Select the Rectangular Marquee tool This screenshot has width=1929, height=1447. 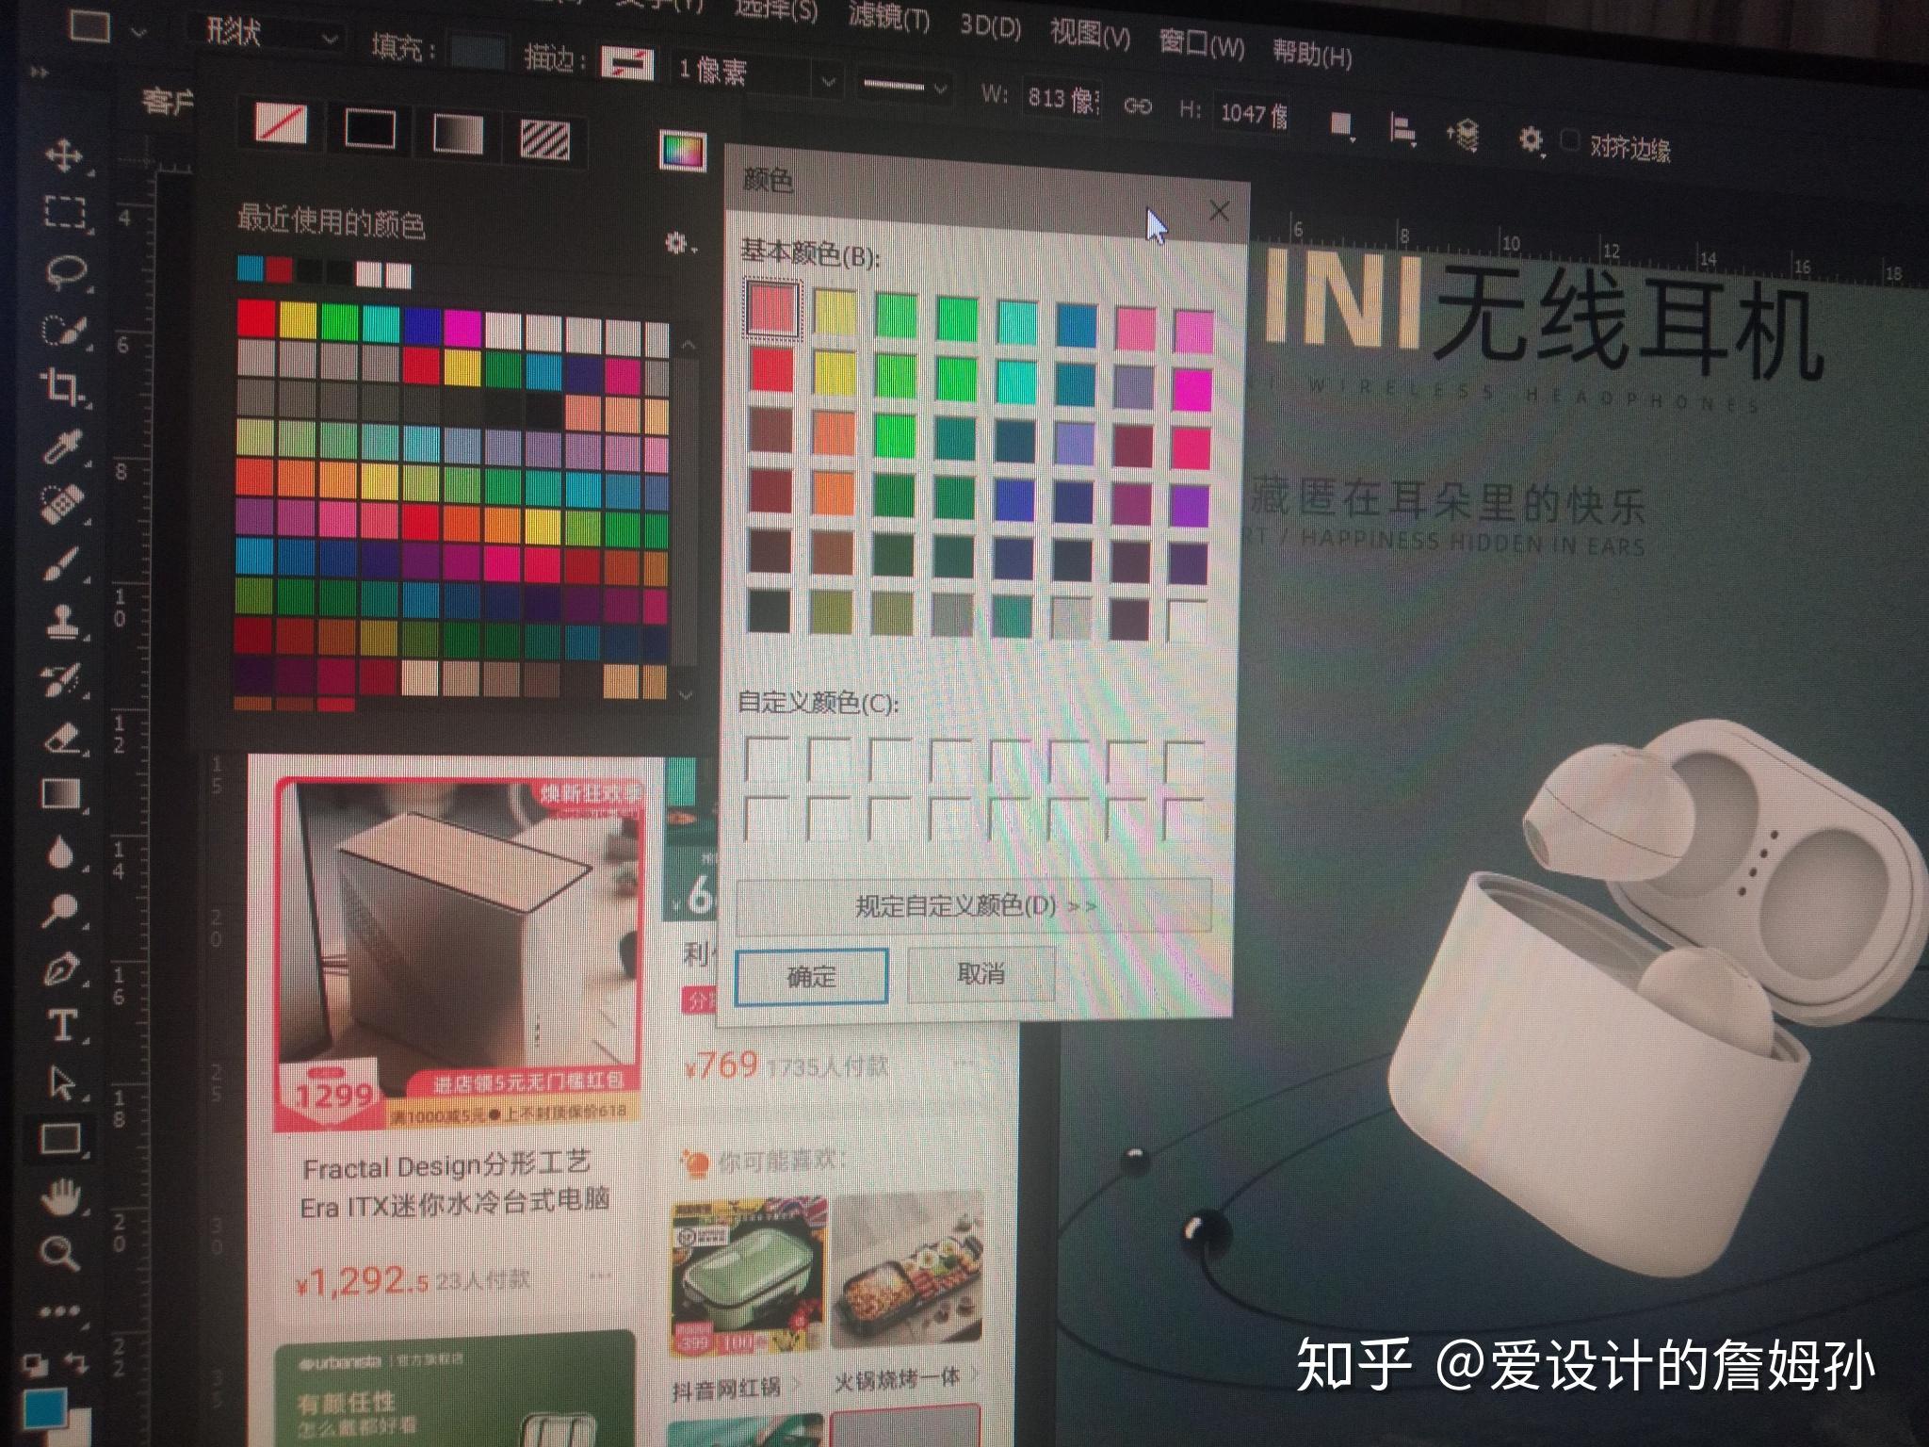(64, 212)
